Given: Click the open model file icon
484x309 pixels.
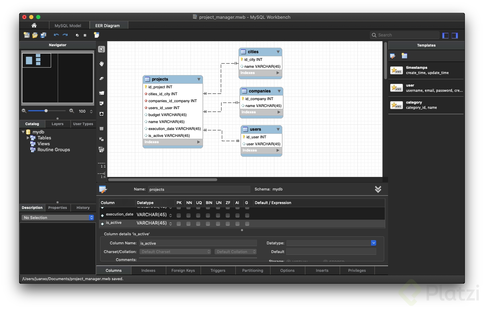Looking at the screenshot, I should click(35, 35).
